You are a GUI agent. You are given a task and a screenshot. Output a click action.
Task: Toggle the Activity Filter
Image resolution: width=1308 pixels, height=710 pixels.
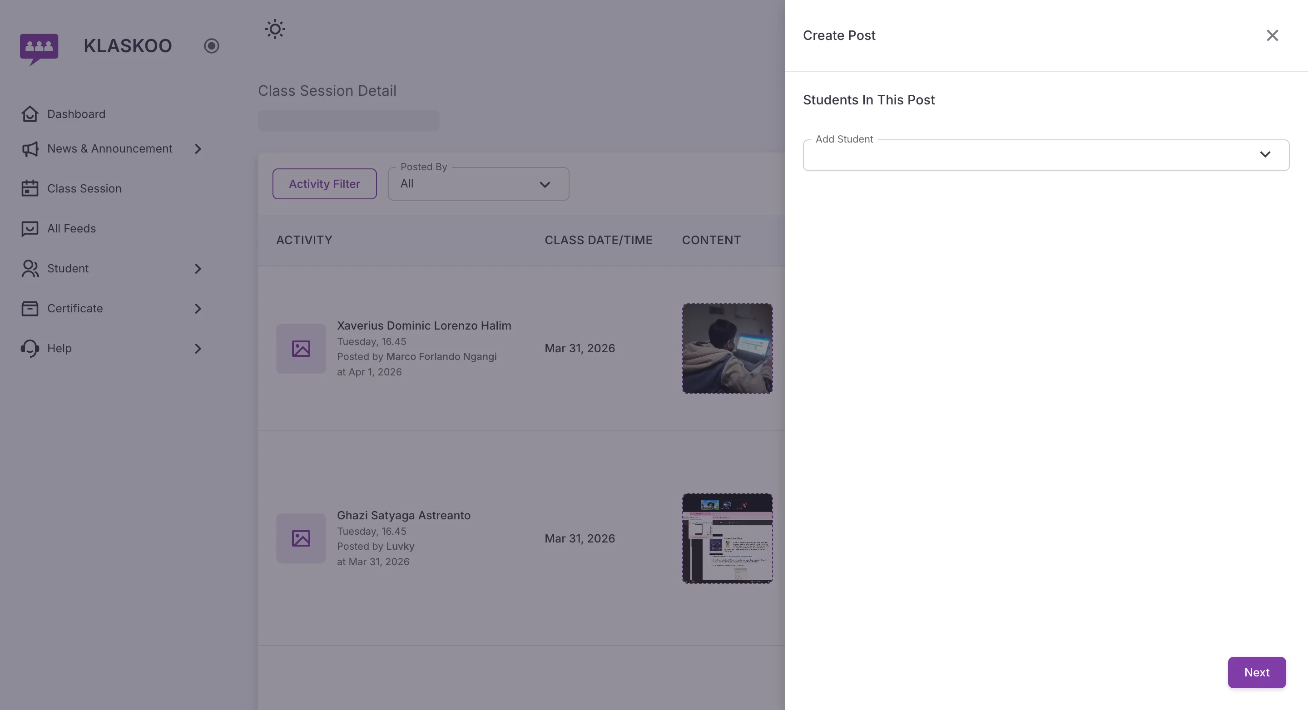[x=324, y=184]
